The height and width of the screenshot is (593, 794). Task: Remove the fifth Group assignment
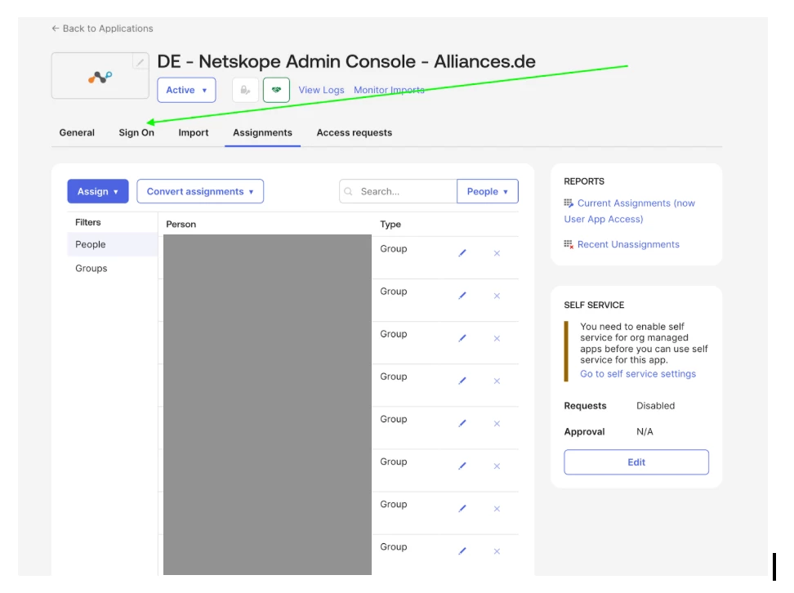click(x=497, y=423)
